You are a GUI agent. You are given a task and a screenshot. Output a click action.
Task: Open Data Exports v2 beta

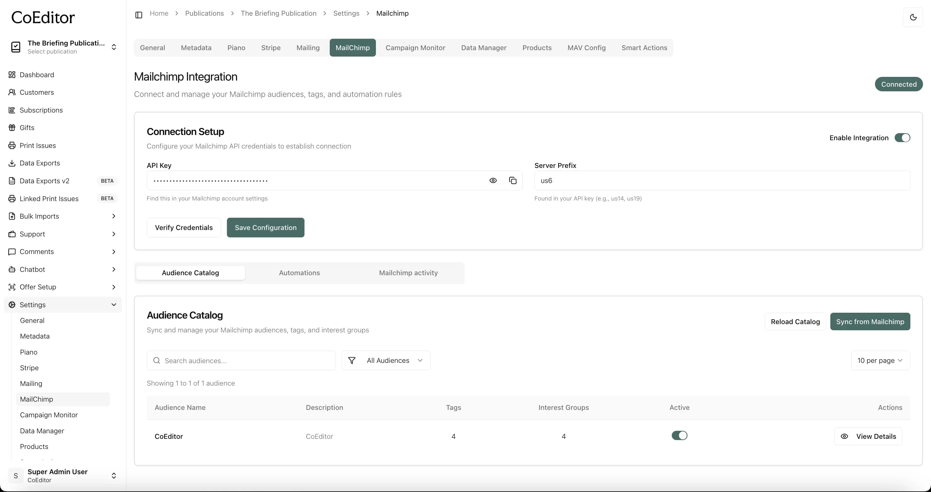[44, 181]
